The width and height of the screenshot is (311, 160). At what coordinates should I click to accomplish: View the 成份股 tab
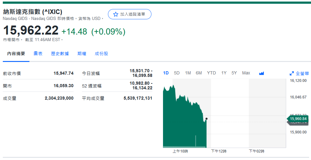pyautogui.click(x=101, y=54)
